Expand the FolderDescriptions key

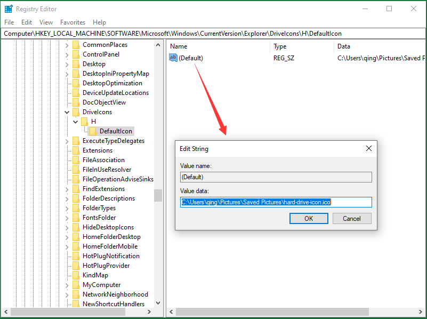point(67,198)
